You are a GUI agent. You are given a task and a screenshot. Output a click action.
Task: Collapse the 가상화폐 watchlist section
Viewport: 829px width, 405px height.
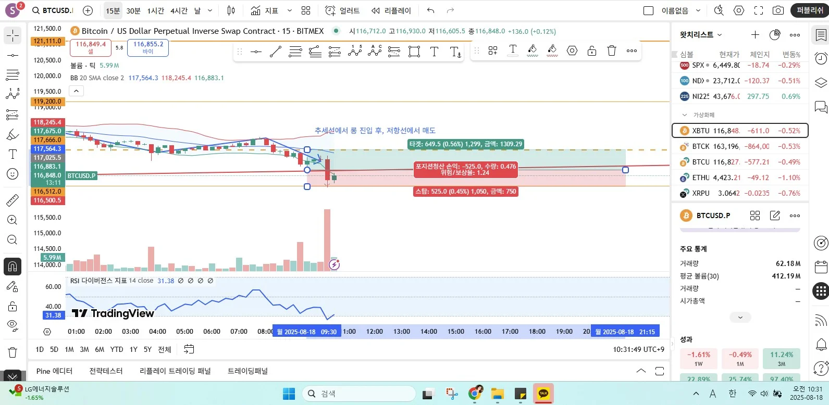(685, 115)
